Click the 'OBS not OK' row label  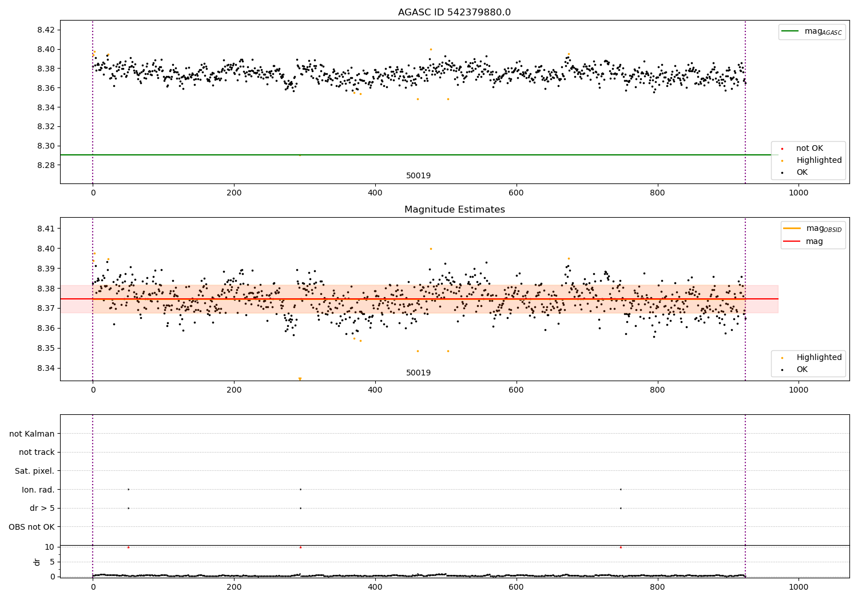tap(31, 527)
